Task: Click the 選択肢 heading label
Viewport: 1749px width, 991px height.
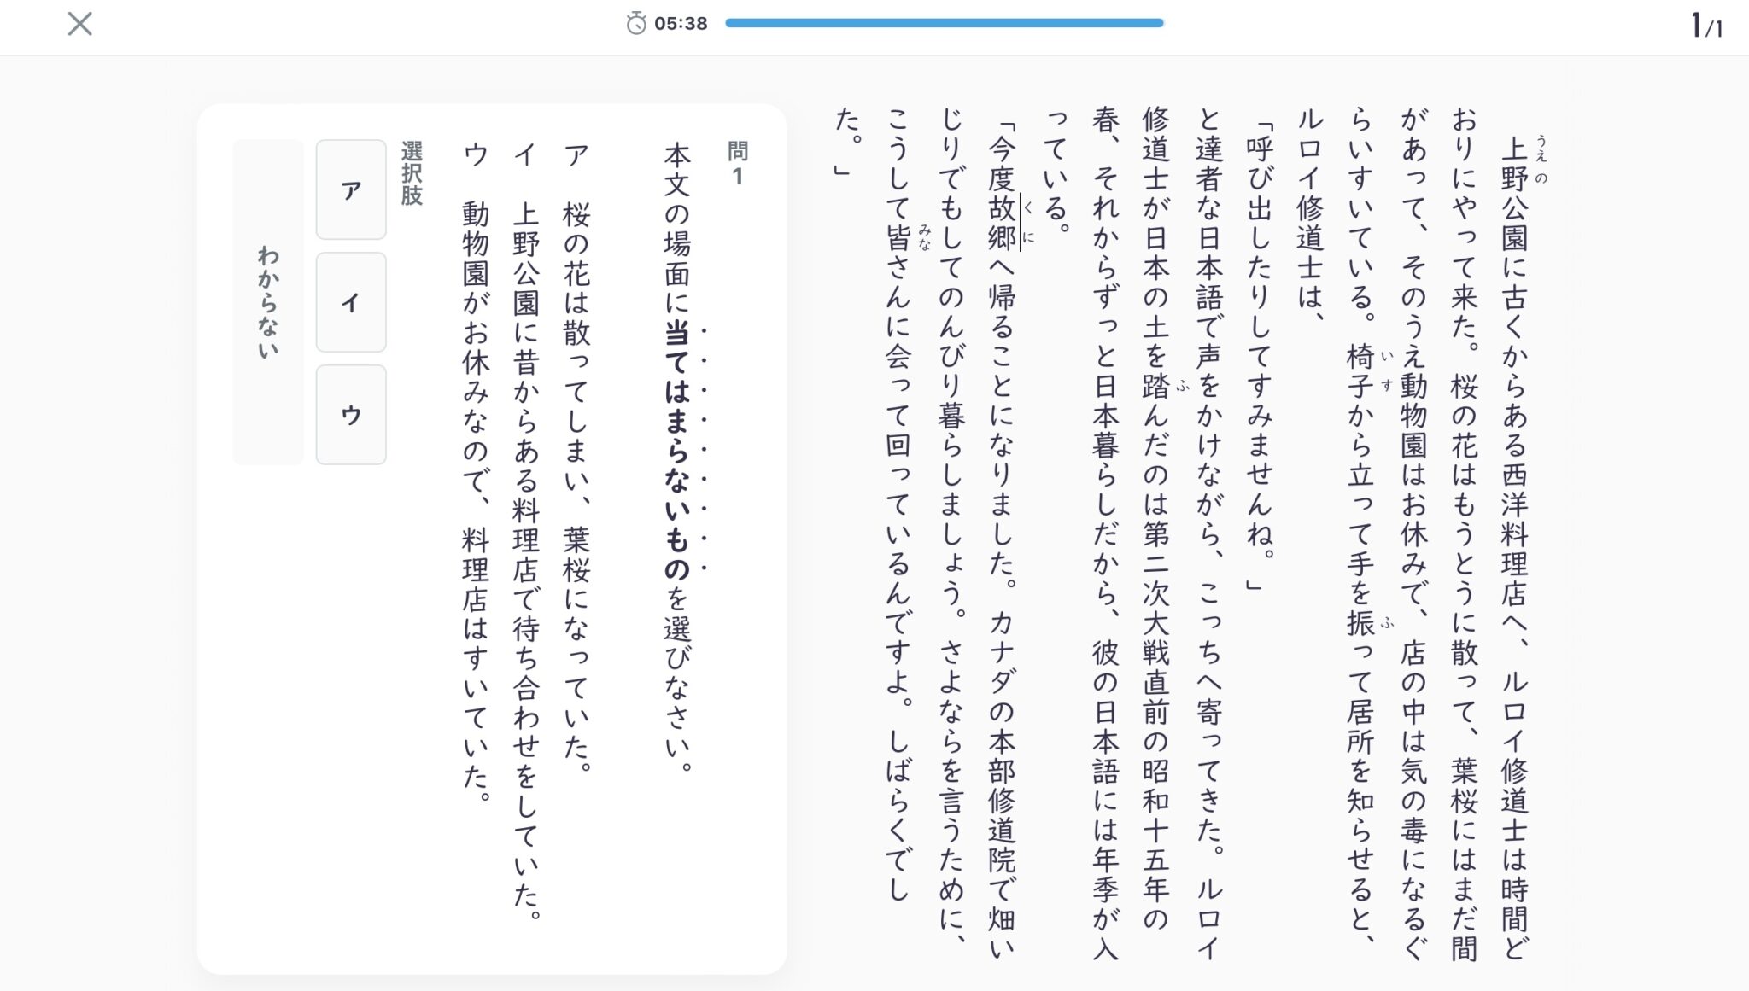Action: point(412,174)
